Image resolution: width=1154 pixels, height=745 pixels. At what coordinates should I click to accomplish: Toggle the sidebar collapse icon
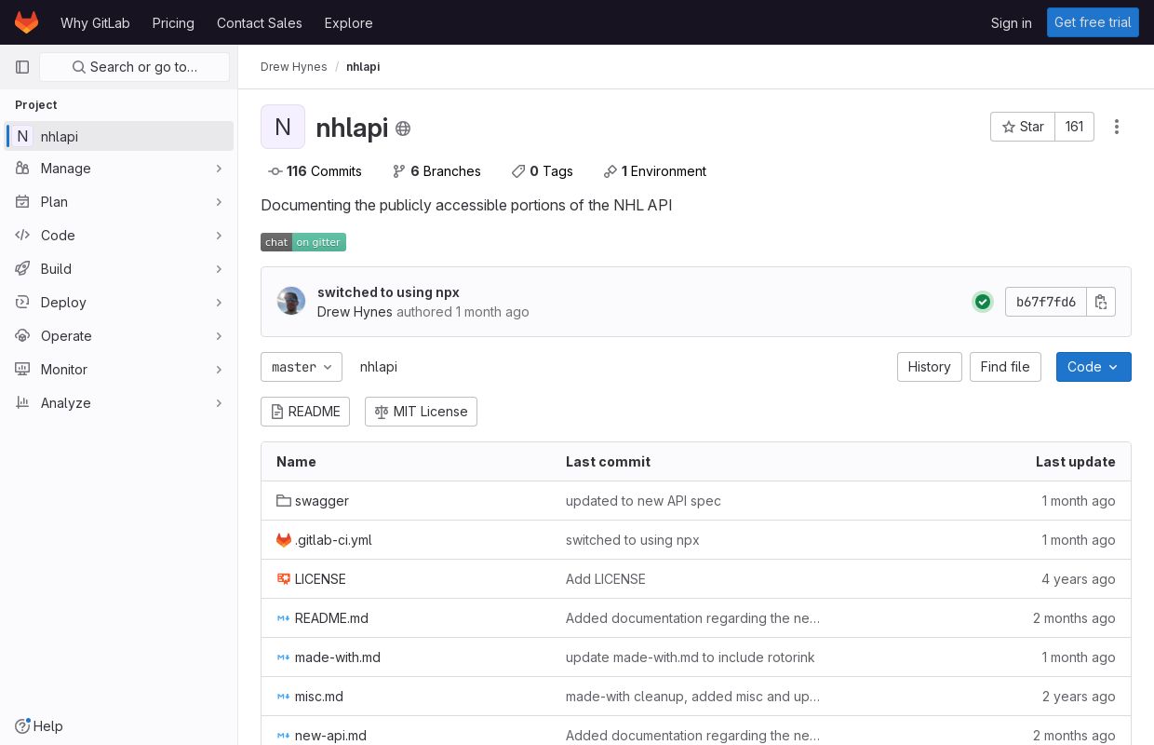click(x=22, y=67)
